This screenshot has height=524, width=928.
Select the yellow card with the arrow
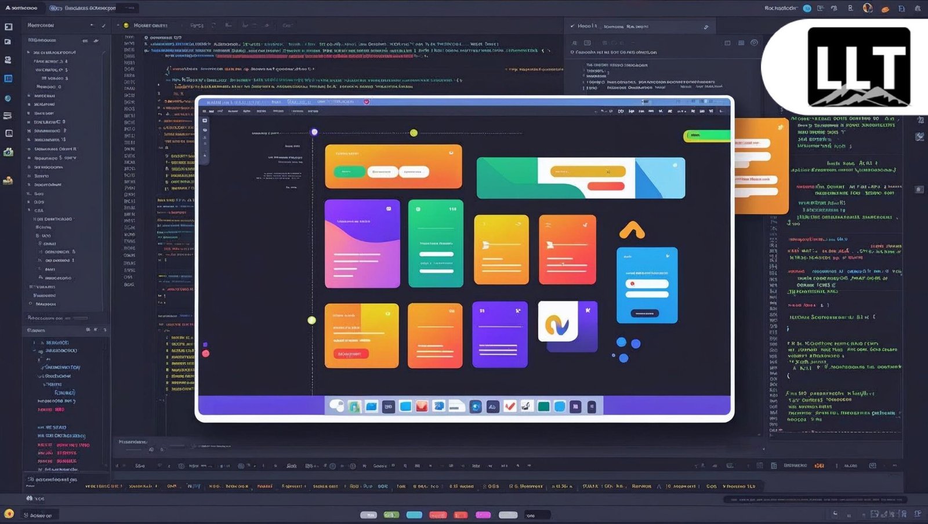(x=501, y=249)
